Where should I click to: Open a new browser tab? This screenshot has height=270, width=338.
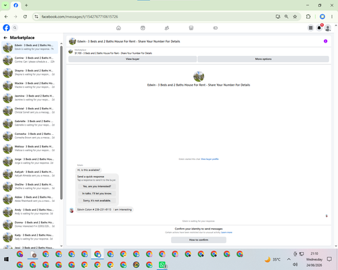click(26, 5)
